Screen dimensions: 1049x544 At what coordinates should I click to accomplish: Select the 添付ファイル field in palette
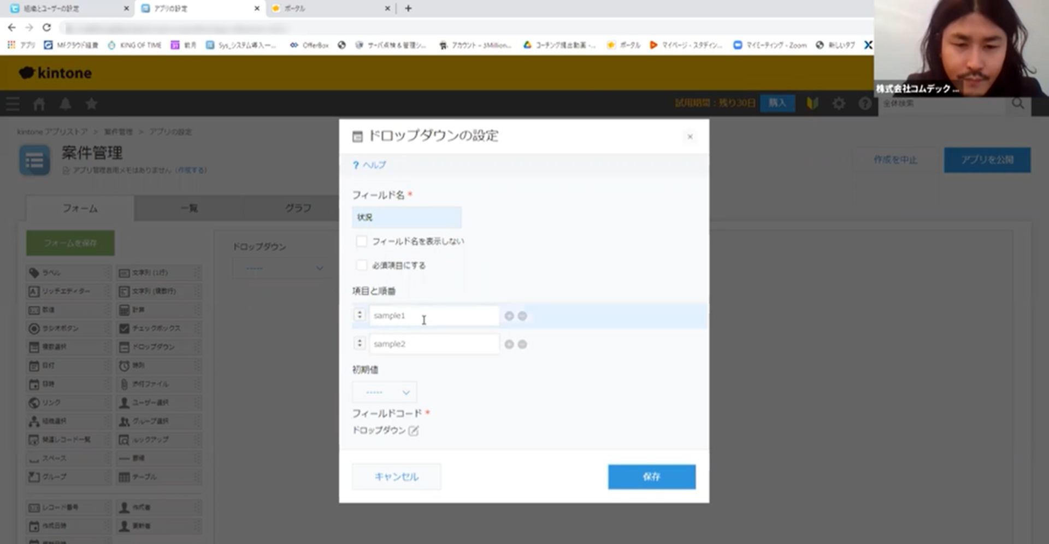[x=159, y=384]
